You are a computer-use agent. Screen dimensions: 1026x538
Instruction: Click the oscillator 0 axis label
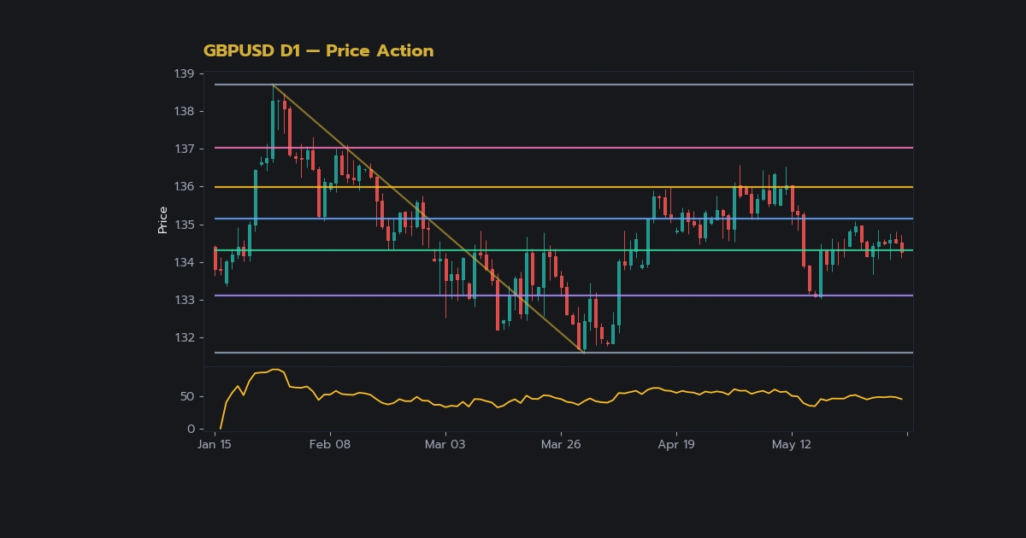click(191, 430)
